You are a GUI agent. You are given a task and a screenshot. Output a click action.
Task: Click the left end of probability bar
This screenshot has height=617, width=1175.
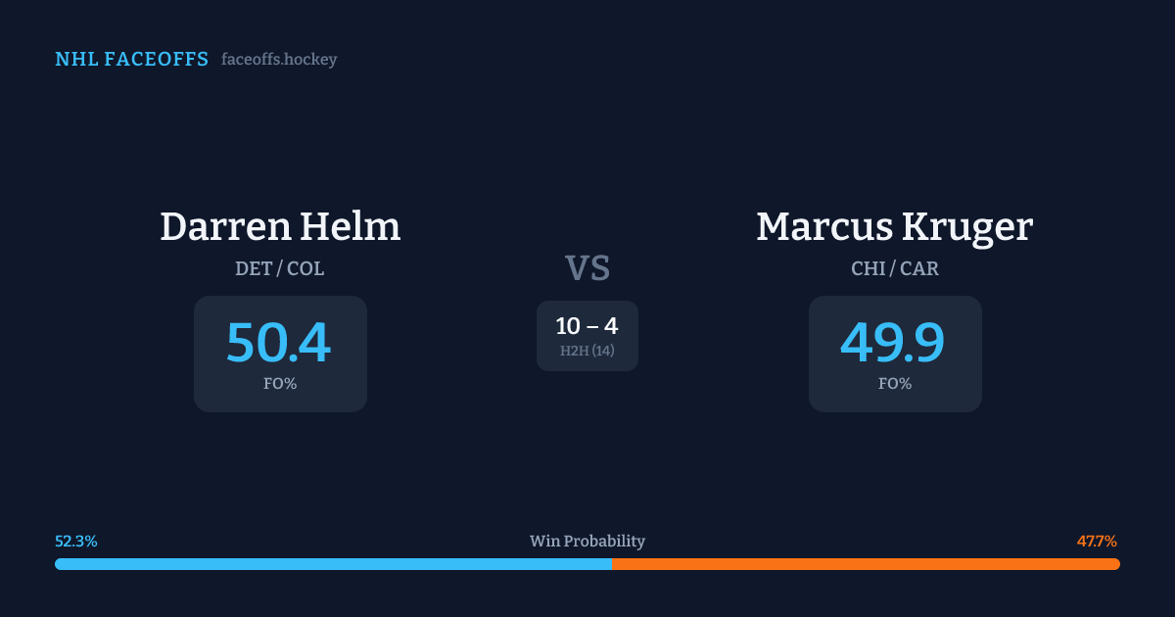(x=59, y=564)
